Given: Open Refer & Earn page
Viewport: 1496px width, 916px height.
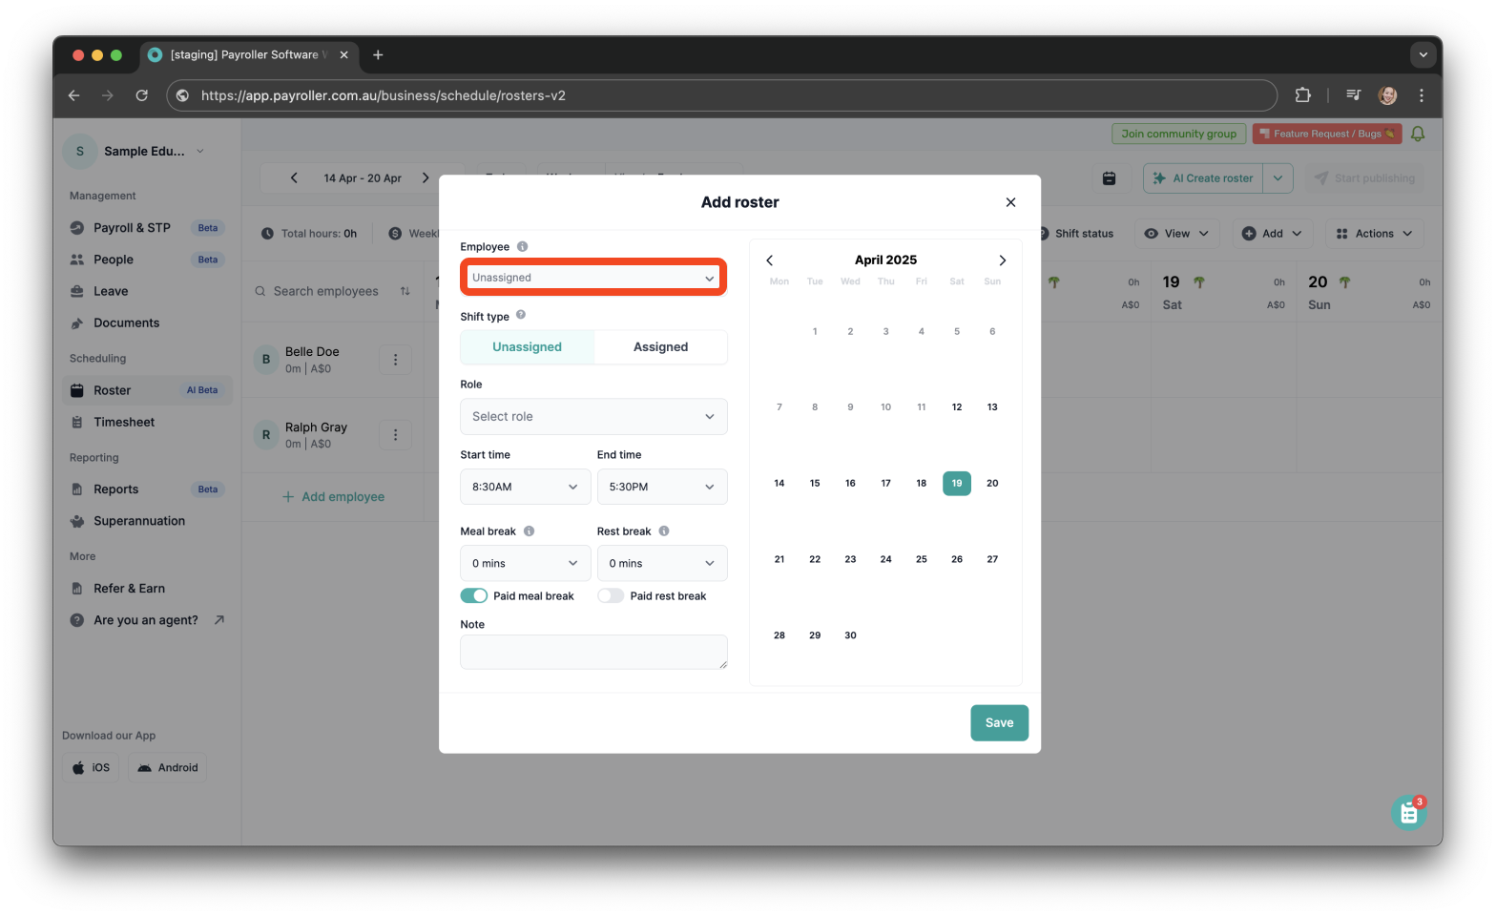Looking at the screenshot, I should (x=147, y=589).
